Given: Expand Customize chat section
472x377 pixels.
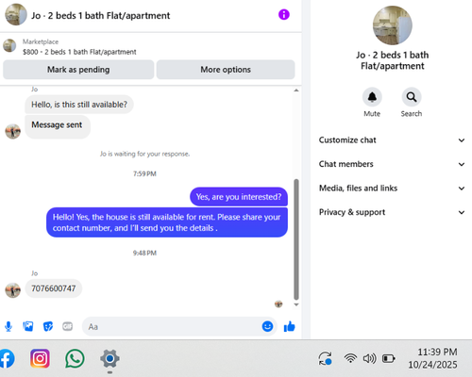Looking at the screenshot, I should pyautogui.click(x=392, y=140).
